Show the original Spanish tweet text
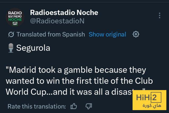 pyautogui.click(x=107, y=35)
